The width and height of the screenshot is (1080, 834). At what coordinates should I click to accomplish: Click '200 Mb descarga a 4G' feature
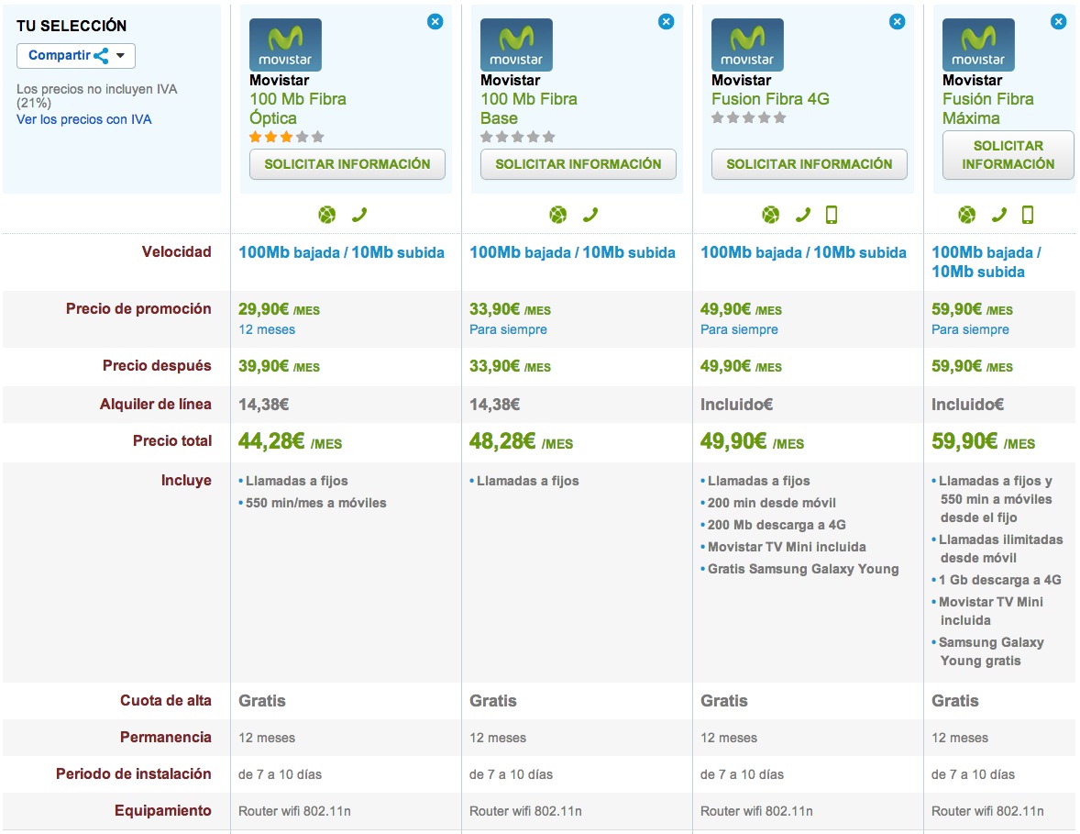point(777,525)
